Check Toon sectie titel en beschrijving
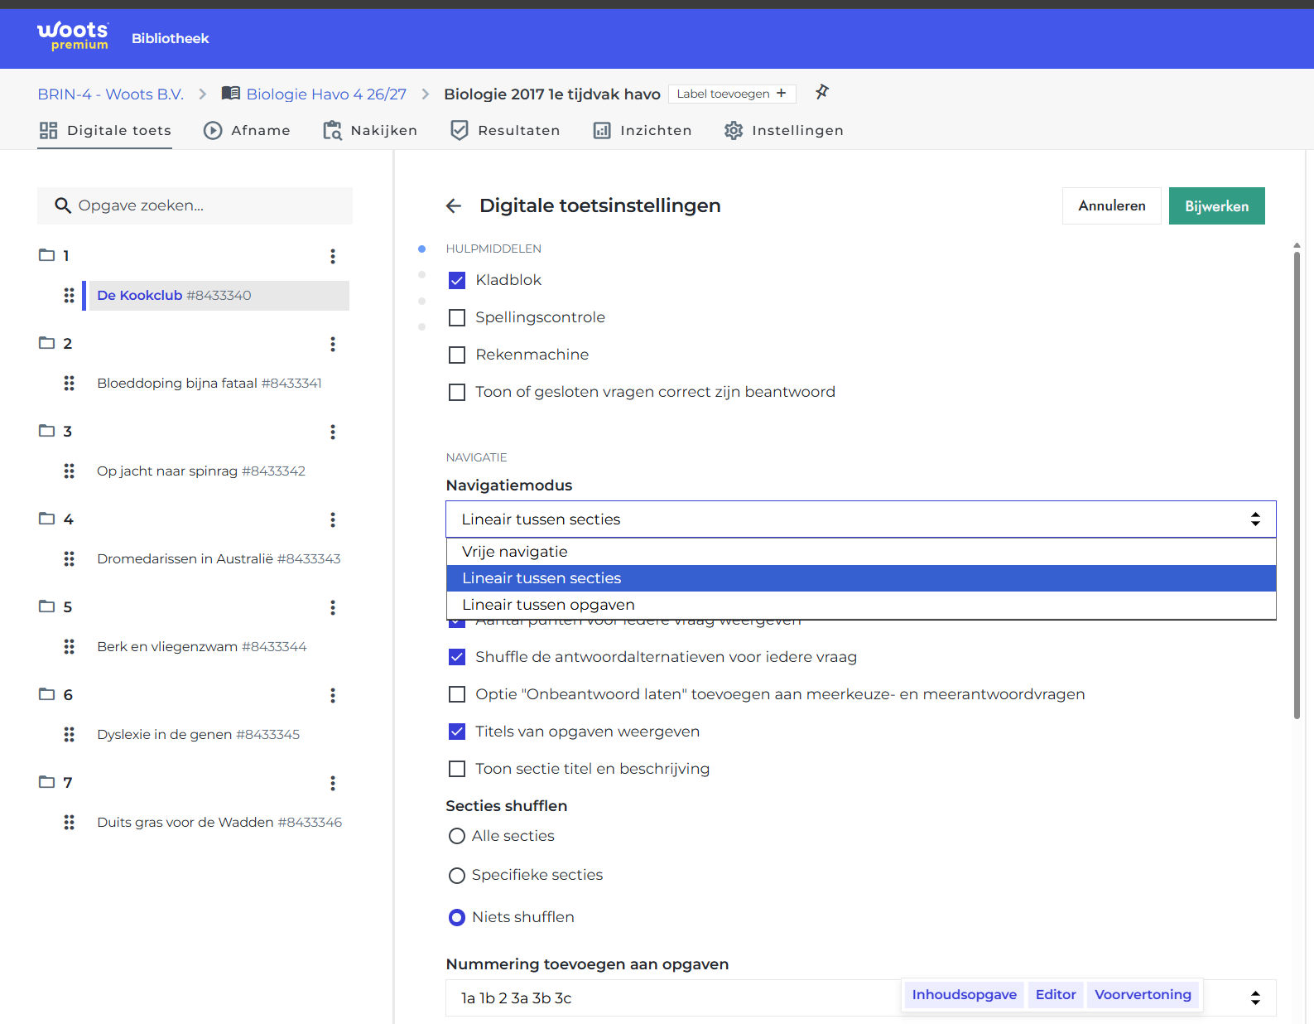Screen dimensions: 1314x1024 [x=457, y=769]
